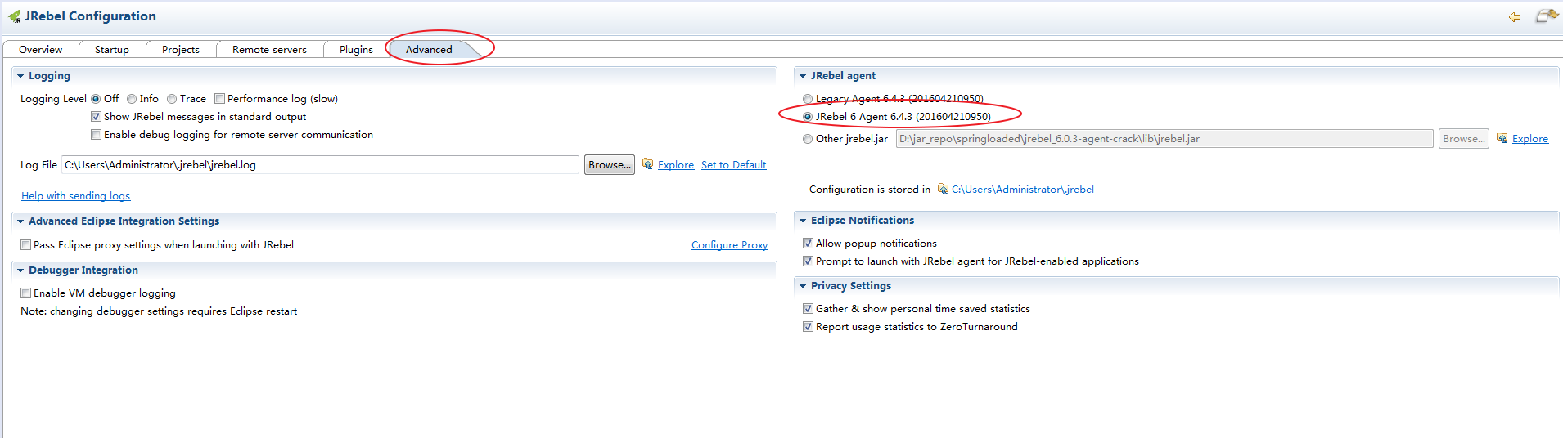The width and height of the screenshot is (1563, 438).
Task: Toggle Allow popup notifications
Action: coord(808,244)
